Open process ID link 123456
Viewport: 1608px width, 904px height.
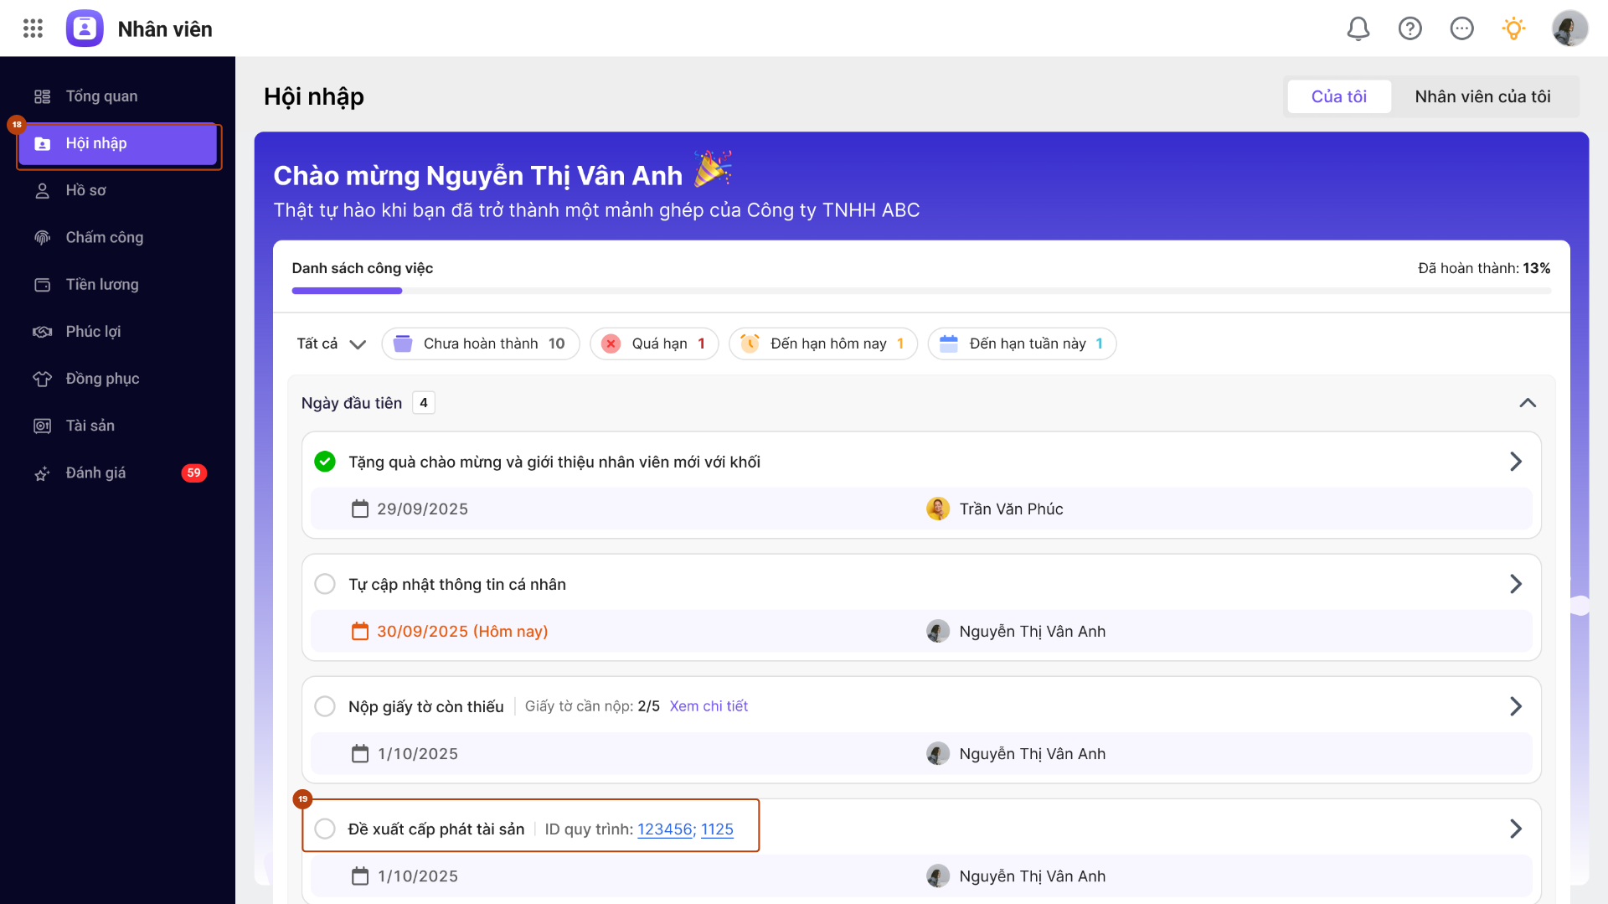click(665, 829)
